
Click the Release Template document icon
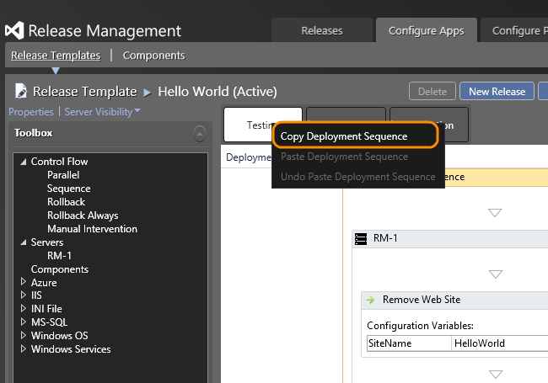coord(21,91)
